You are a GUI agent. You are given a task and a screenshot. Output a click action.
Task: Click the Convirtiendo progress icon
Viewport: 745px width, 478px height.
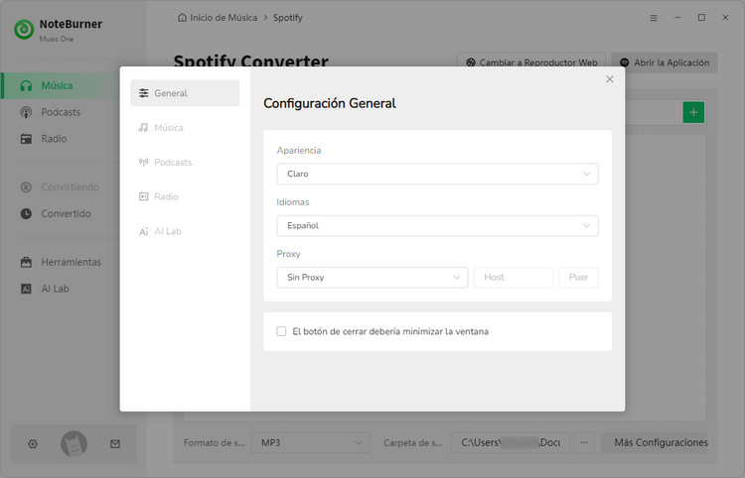coord(26,187)
